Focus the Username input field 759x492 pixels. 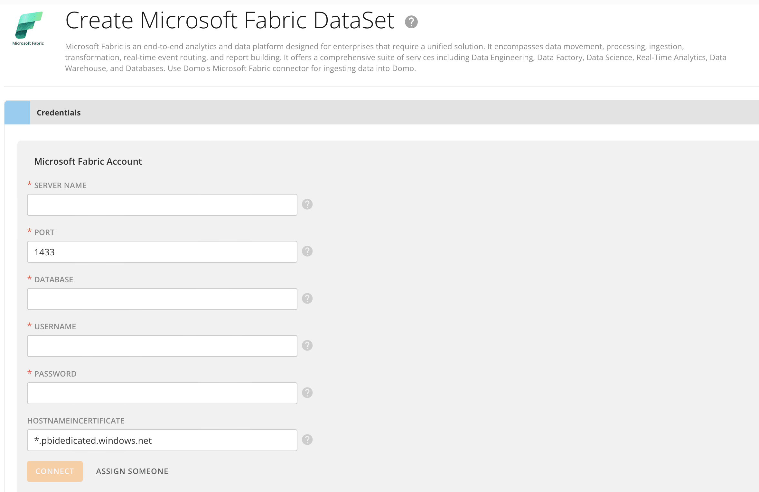coord(162,346)
